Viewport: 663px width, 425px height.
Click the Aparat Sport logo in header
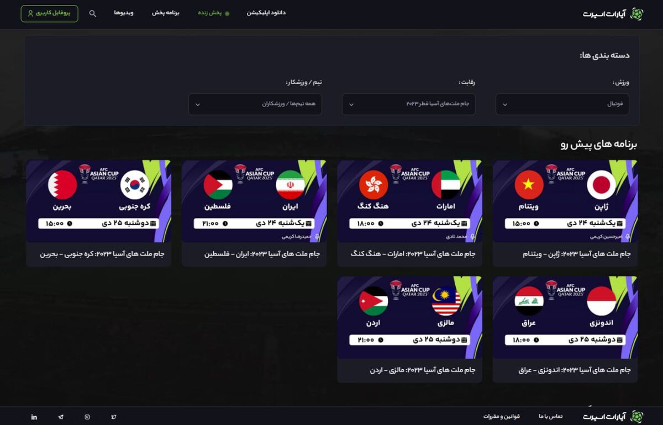coord(613,14)
